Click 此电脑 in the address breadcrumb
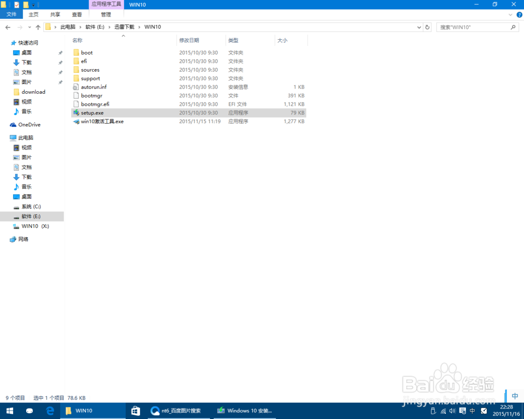Screen dimensions: 524x419 pyautogui.click(x=68, y=27)
